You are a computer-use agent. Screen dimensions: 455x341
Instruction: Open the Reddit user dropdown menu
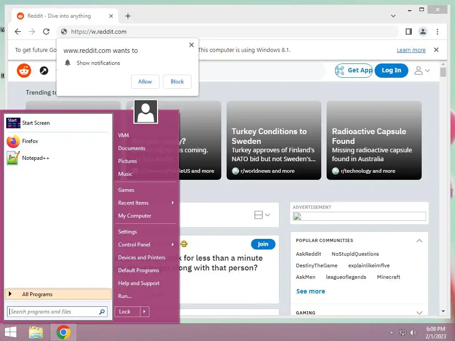tap(422, 71)
